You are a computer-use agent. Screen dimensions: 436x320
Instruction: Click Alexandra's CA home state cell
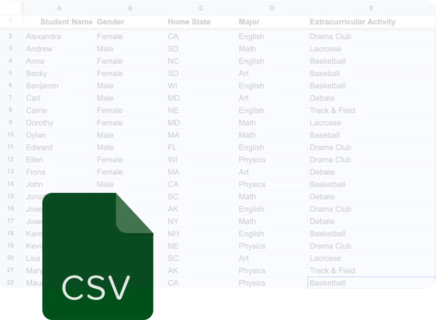[x=201, y=37]
